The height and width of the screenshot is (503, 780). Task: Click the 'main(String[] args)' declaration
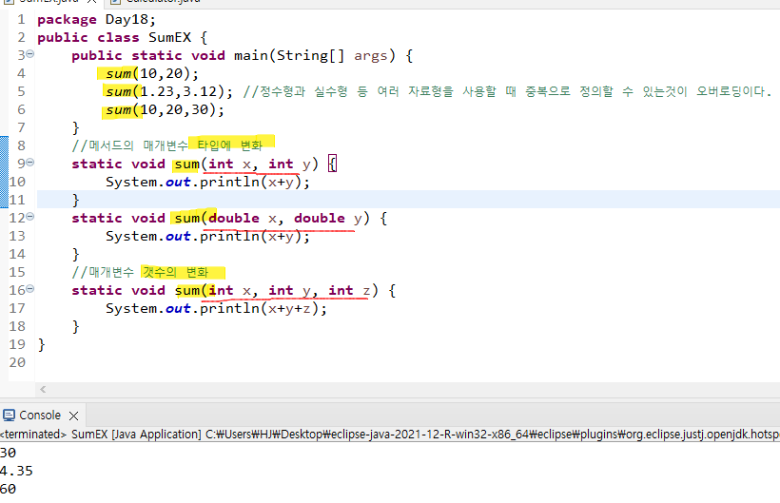click(315, 56)
